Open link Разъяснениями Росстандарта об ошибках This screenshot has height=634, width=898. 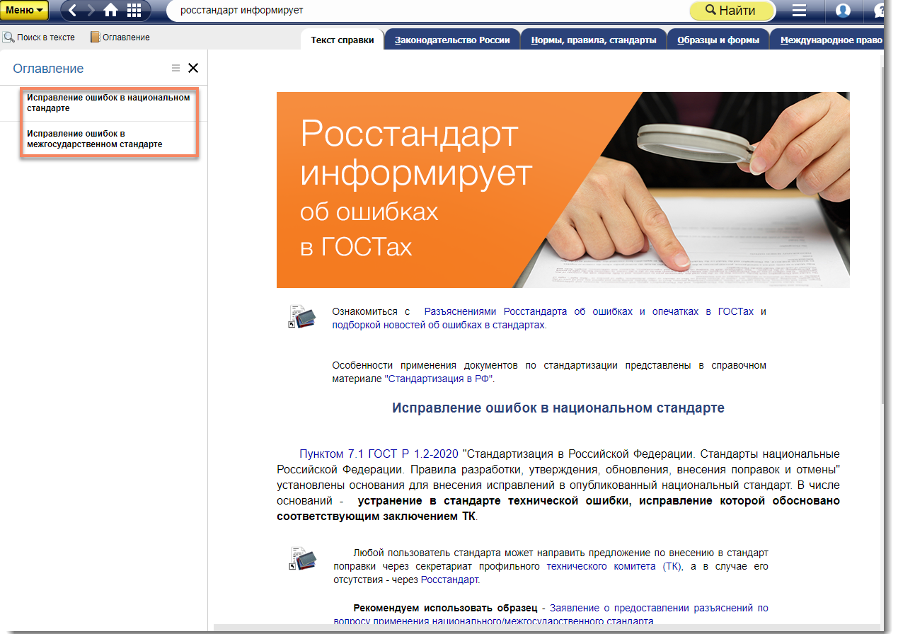589,311
